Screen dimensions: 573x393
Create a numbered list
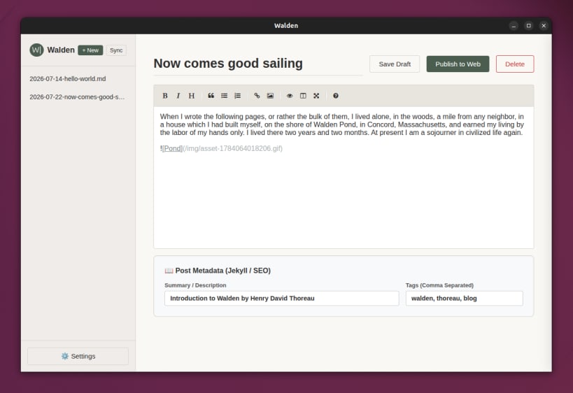point(238,96)
